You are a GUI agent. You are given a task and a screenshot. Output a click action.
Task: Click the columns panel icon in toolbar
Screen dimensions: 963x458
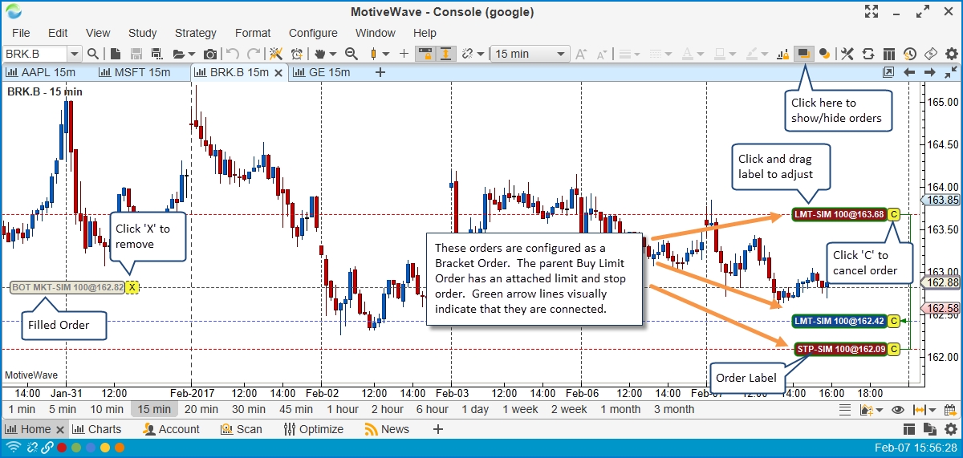tap(889, 54)
